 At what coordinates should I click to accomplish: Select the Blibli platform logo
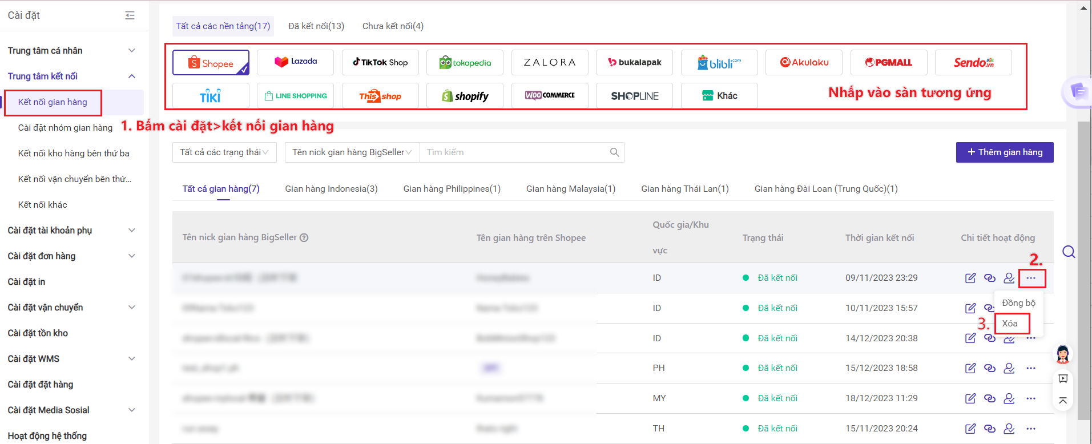click(x=719, y=62)
